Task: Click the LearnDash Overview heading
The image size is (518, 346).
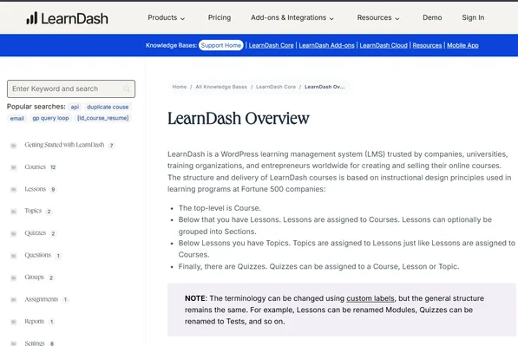Action: click(239, 118)
